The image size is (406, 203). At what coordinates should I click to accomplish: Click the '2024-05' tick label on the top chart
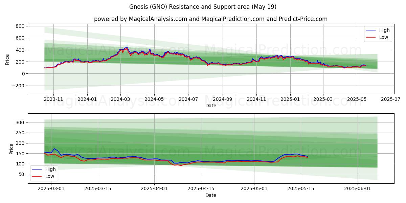(x=154, y=99)
